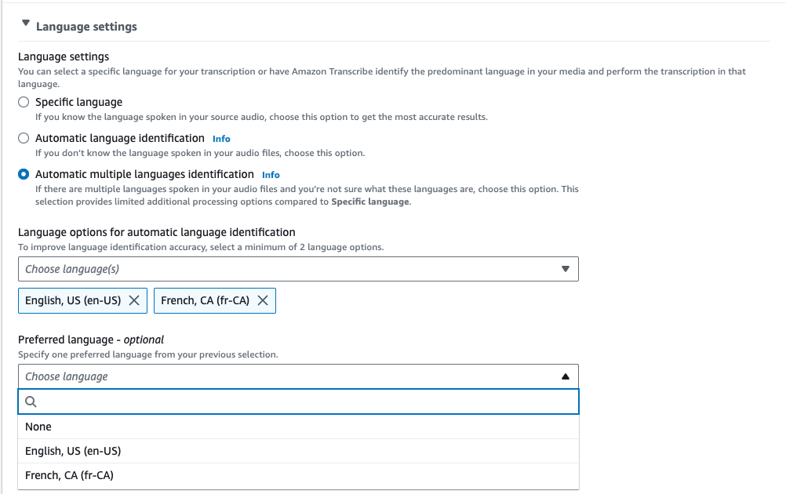This screenshot has height=494, width=786.
Task: Collapse the preferred language list via up arrow
Action: [565, 376]
